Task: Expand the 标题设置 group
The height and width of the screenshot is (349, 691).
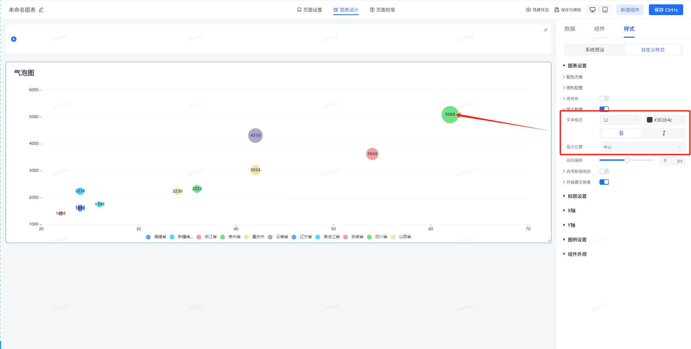Action: point(574,196)
